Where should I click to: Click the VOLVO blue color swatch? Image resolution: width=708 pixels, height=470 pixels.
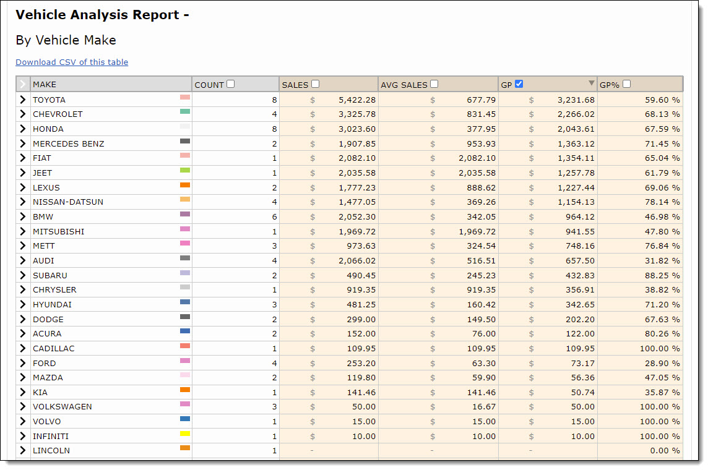(185, 419)
